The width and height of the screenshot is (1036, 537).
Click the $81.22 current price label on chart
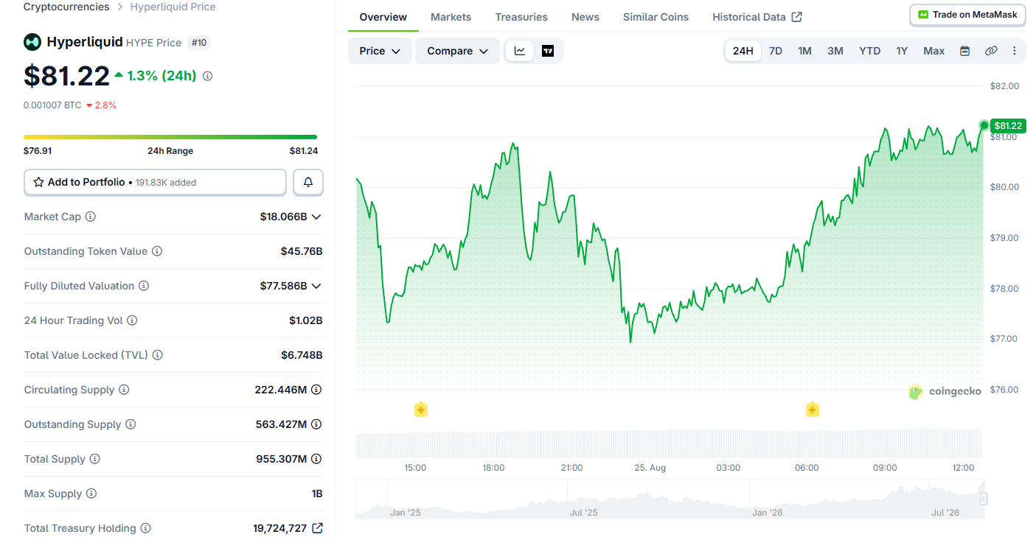pos(1008,126)
